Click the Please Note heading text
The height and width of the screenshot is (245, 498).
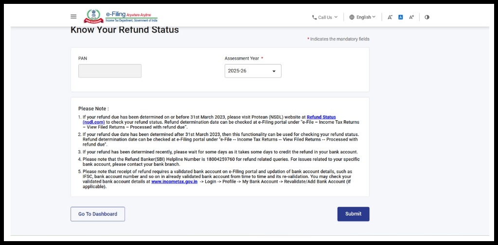pyautogui.click(x=93, y=109)
